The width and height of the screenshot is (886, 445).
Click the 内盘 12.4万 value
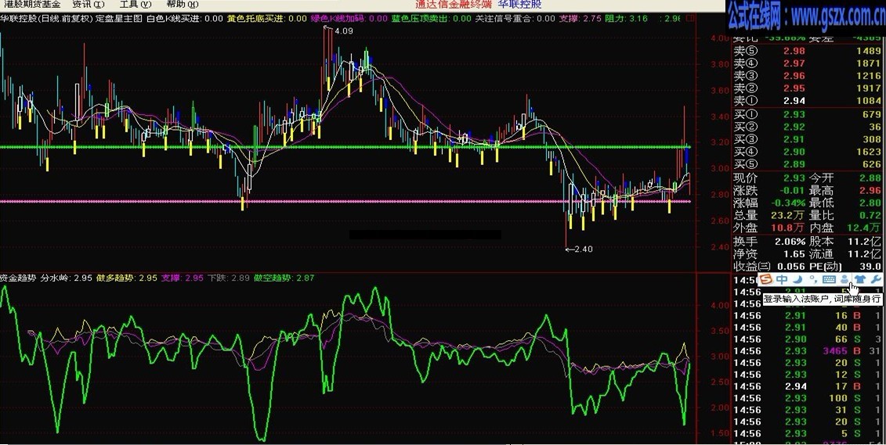pyautogui.click(x=864, y=228)
